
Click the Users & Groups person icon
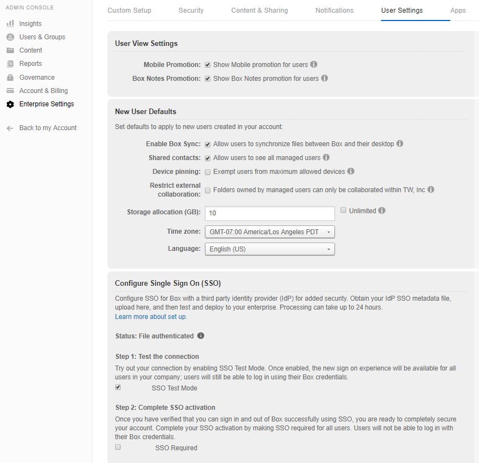click(x=10, y=37)
